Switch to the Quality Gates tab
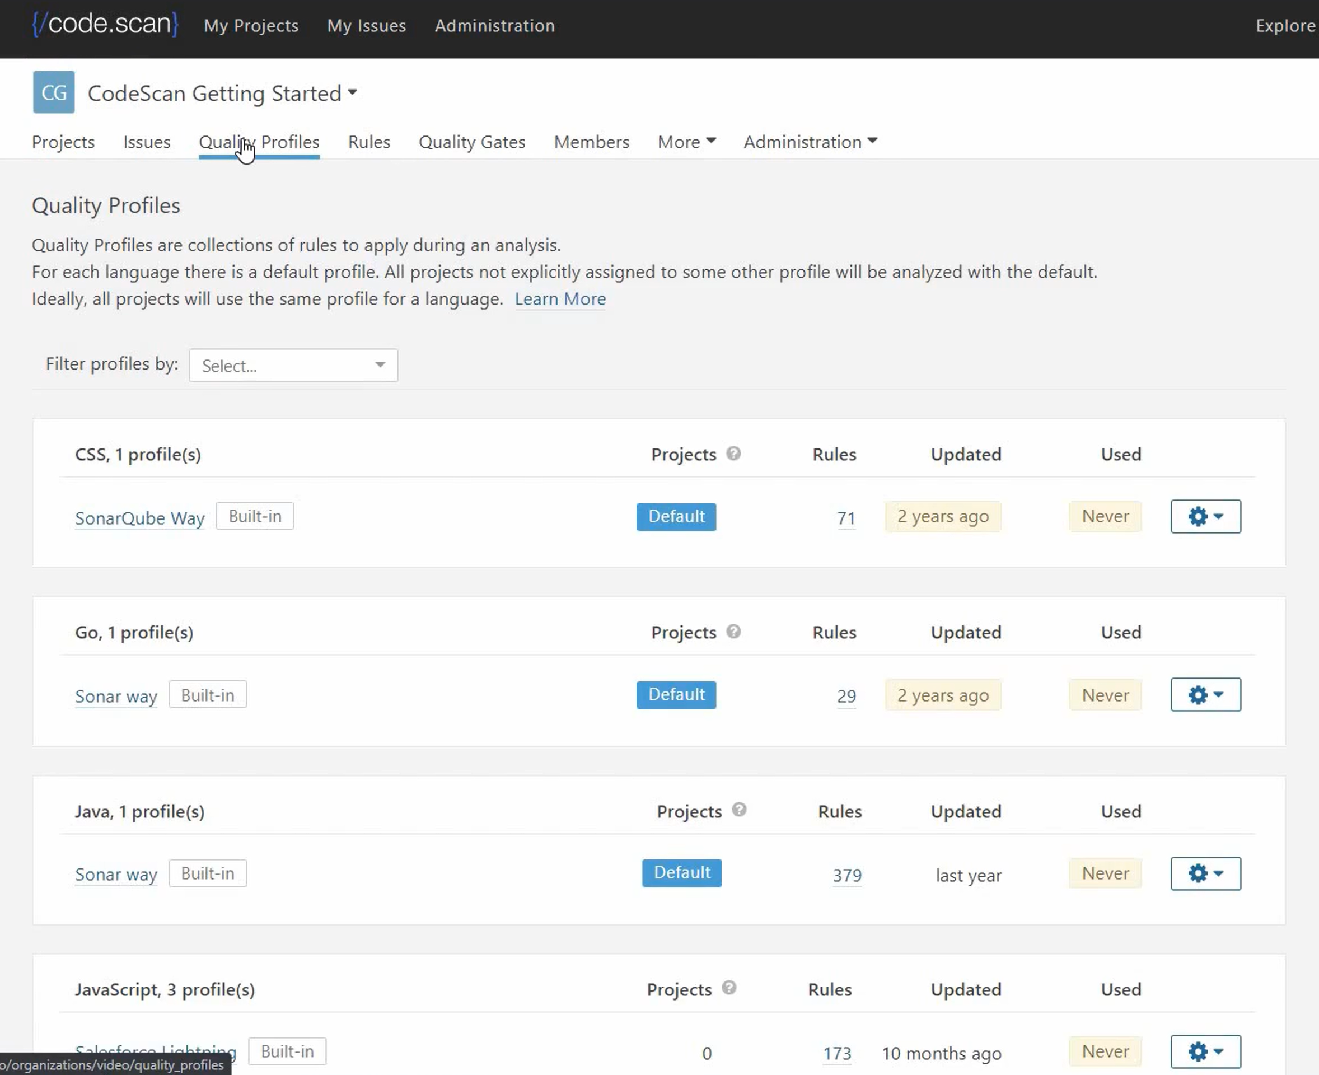1319x1075 pixels. (x=472, y=142)
